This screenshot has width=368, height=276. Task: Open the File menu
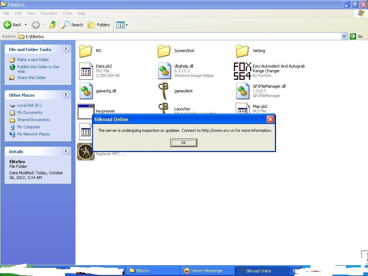coord(6,13)
